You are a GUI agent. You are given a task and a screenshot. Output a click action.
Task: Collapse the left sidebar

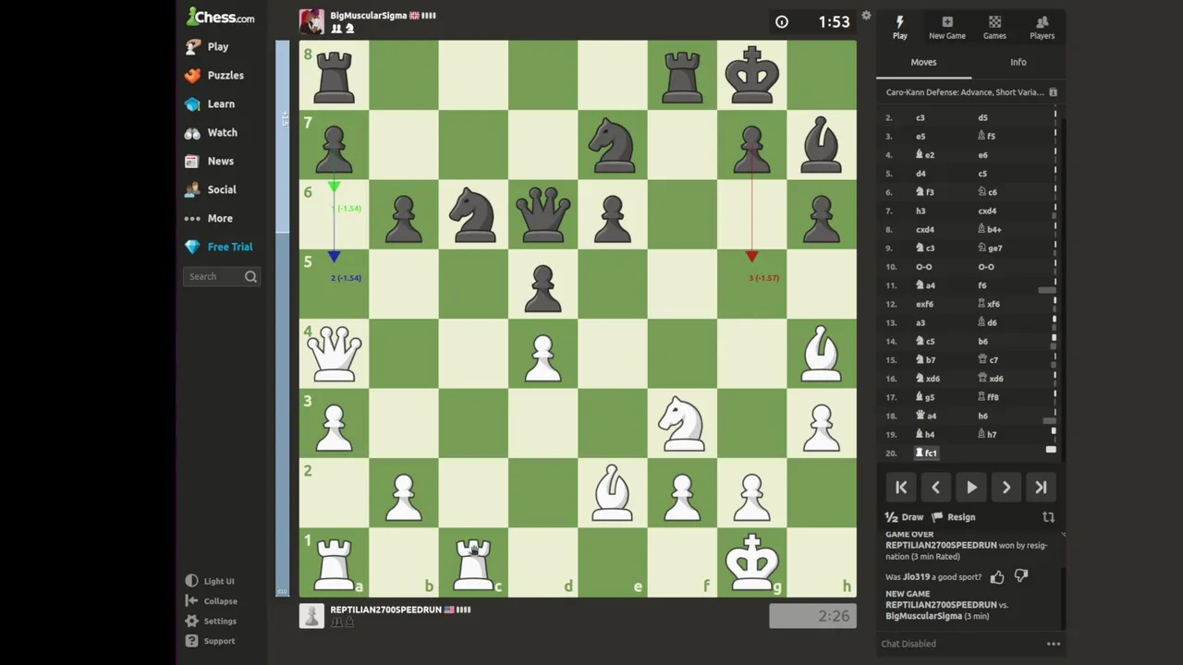click(x=211, y=601)
